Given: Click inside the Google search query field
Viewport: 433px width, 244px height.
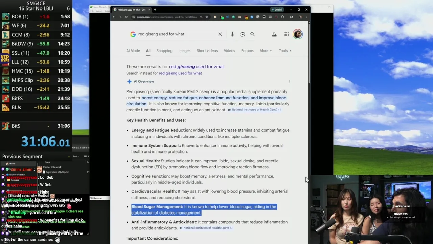Looking at the screenshot, I should pyautogui.click(x=176, y=34).
